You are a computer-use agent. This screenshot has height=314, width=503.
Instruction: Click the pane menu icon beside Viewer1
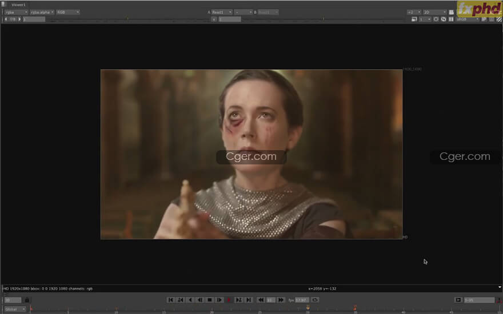pyautogui.click(x=3, y=4)
